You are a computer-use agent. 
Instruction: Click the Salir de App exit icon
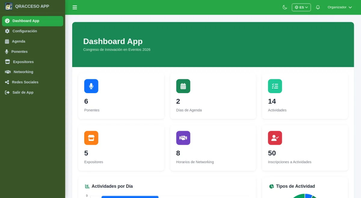pyautogui.click(x=7, y=93)
